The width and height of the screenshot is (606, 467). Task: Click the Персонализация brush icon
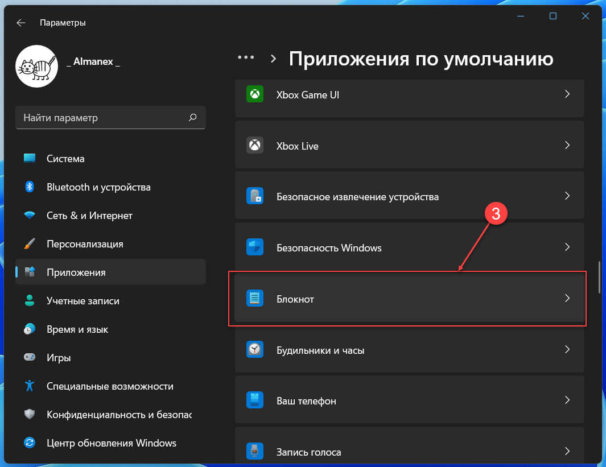30,243
